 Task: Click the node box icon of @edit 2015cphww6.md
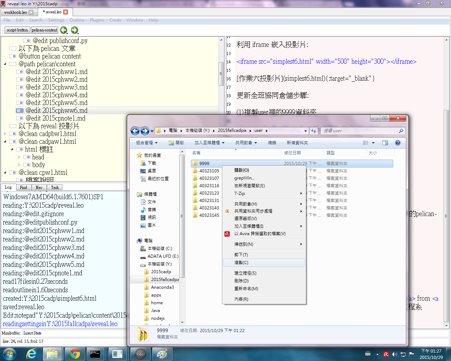[20, 110]
